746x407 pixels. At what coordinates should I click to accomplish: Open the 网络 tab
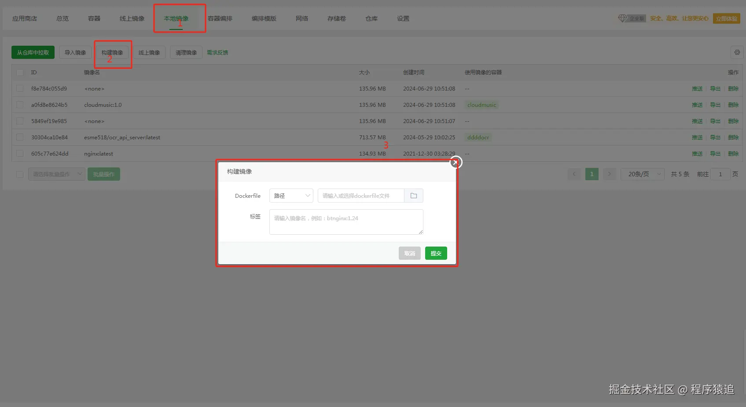pos(302,18)
